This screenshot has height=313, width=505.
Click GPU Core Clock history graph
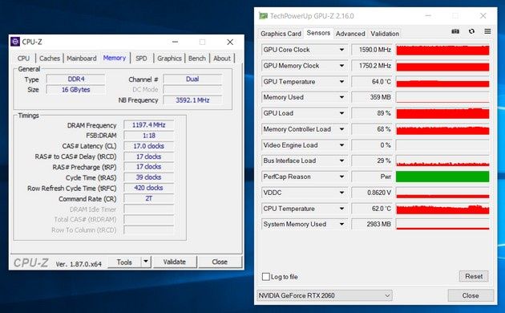click(442, 50)
